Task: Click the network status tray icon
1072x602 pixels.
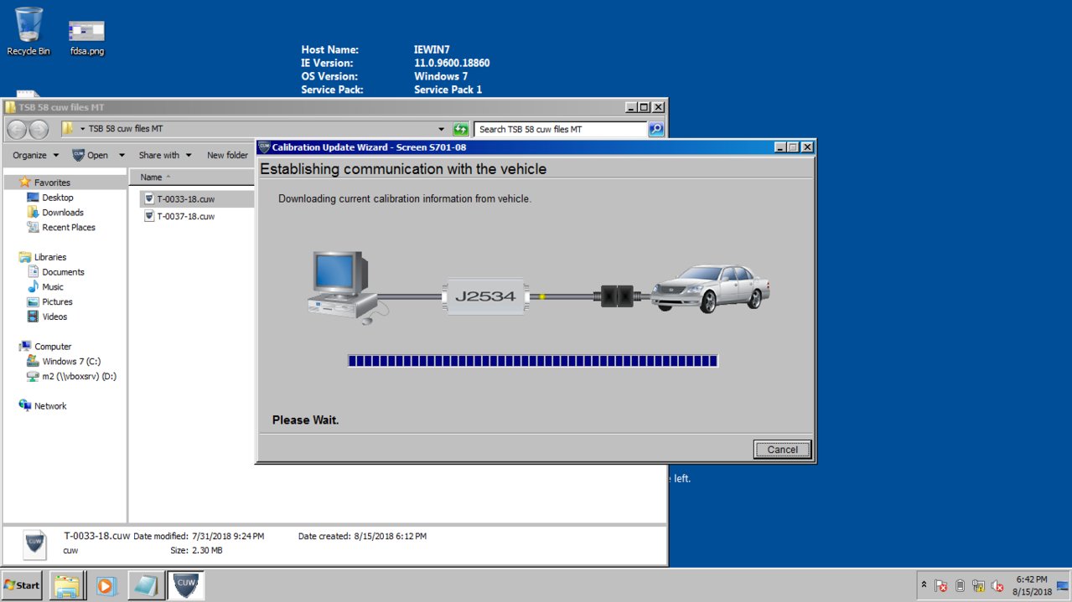Action: pyautogui.click(x=978, y=586)
